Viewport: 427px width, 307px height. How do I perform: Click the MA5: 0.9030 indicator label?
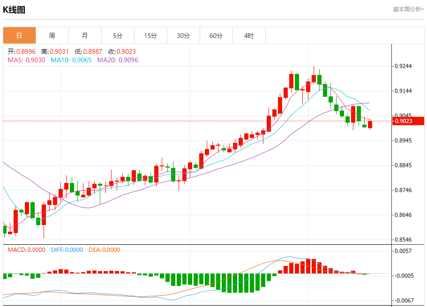26,60
